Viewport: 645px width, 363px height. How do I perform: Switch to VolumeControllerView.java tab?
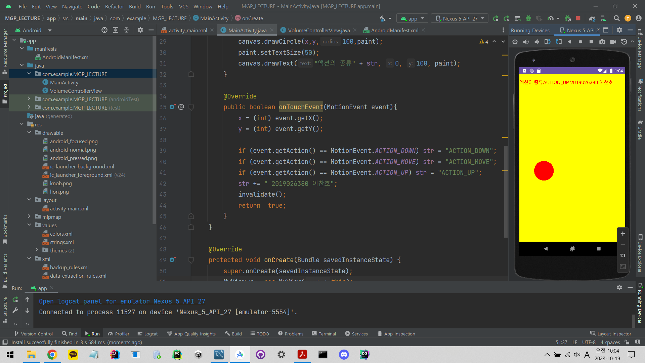tap(318, 30)
